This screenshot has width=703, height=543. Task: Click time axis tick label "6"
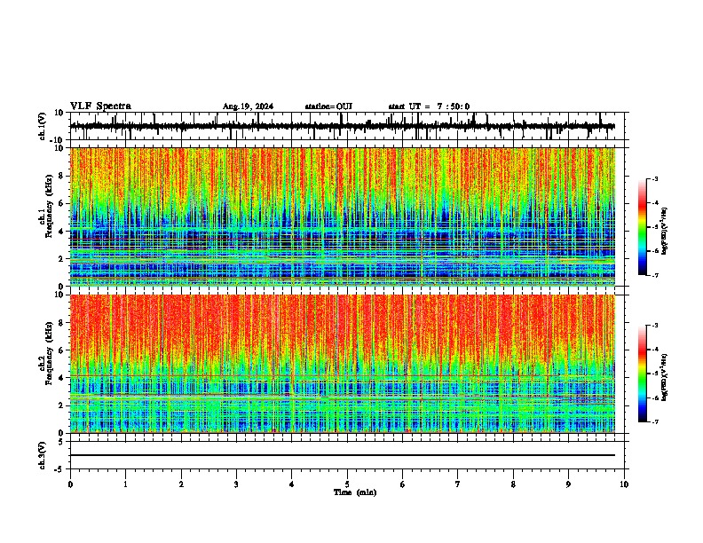[403, 484]
